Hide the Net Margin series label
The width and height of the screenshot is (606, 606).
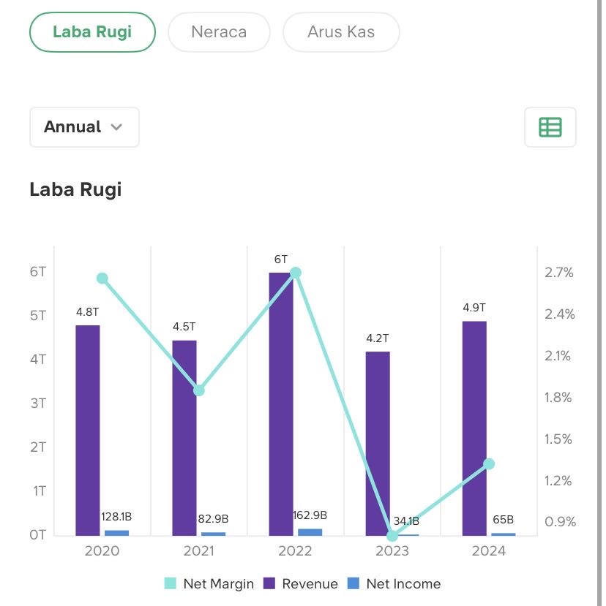[x=218, y=583]
